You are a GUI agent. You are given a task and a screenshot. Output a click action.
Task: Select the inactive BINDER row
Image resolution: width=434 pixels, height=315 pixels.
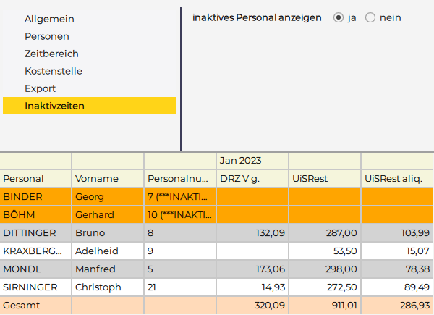[23, 196]
